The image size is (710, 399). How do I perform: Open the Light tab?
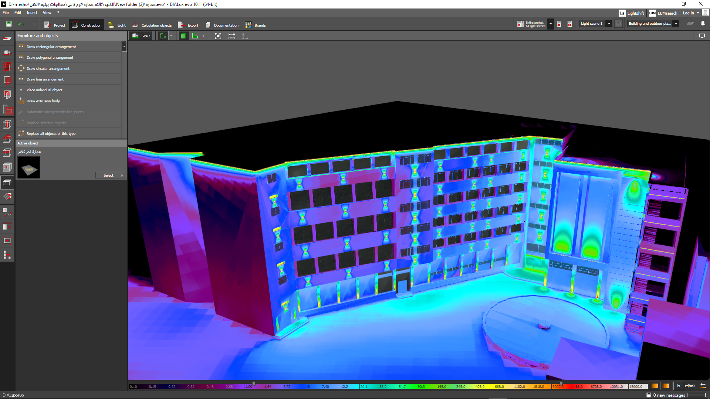click(117, 25)
